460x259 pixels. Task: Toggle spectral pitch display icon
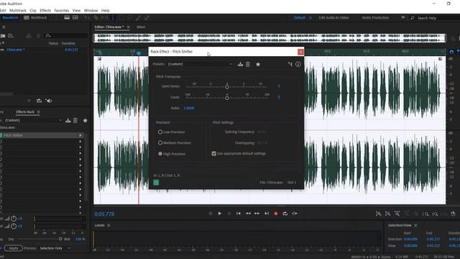[75, 17]
